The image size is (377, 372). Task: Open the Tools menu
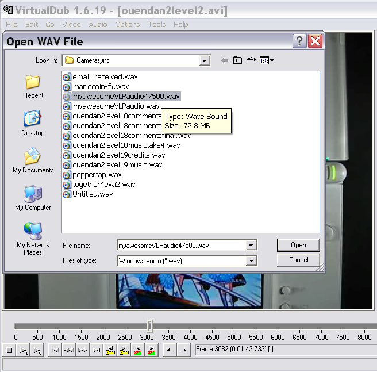tap(157, 25)
